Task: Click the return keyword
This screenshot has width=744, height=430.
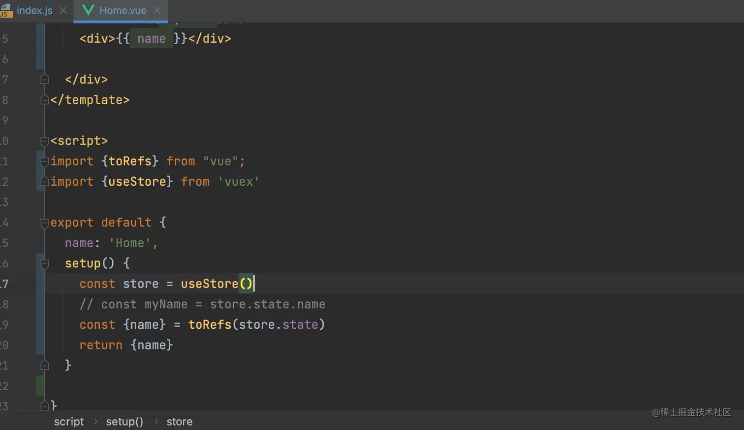Action: [x=101, y=345]
